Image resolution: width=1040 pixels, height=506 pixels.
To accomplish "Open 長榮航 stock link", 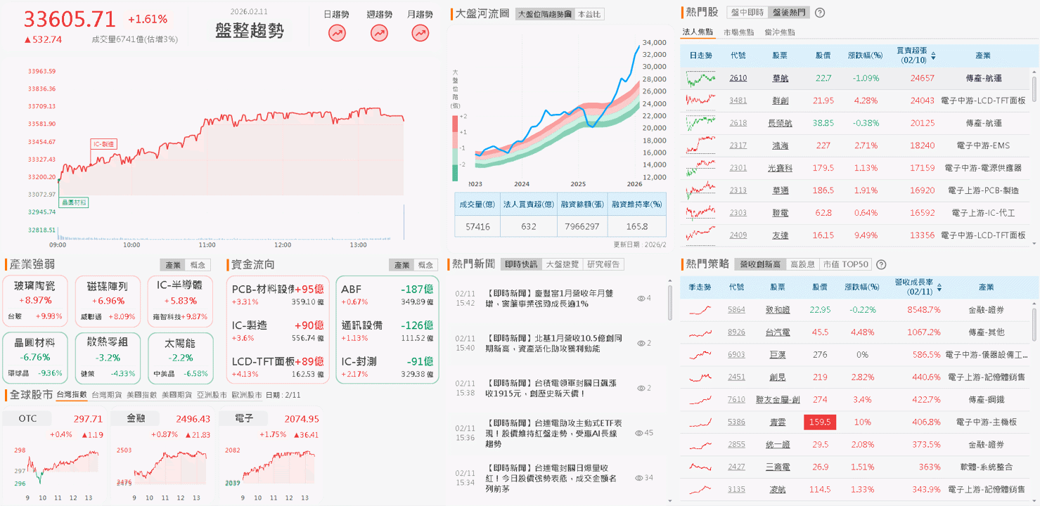I will (x=780, y=123).
